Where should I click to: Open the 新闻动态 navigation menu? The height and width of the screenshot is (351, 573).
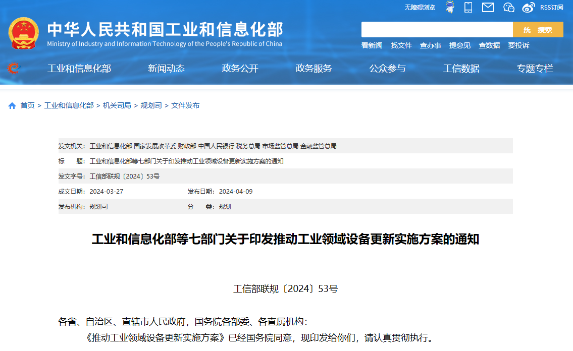click(x=166, y=69)
